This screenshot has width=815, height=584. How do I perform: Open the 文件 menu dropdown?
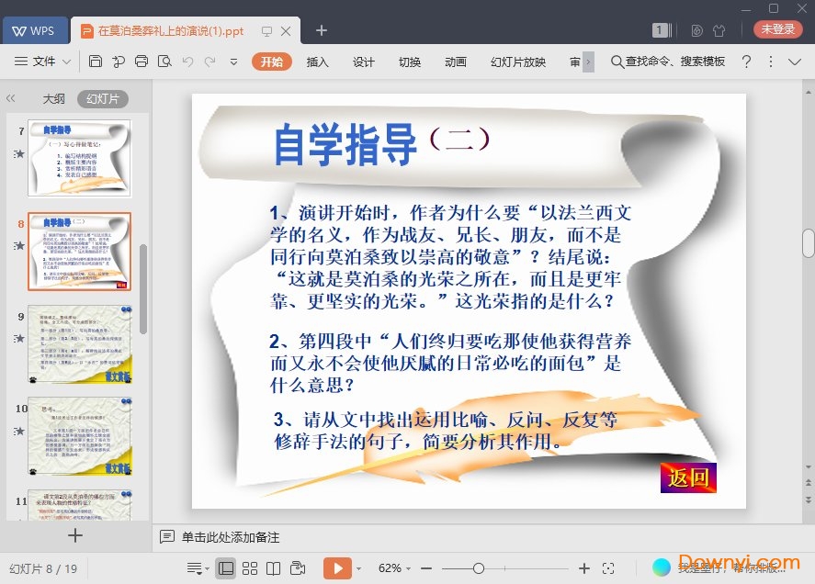[x=43, y=62]
